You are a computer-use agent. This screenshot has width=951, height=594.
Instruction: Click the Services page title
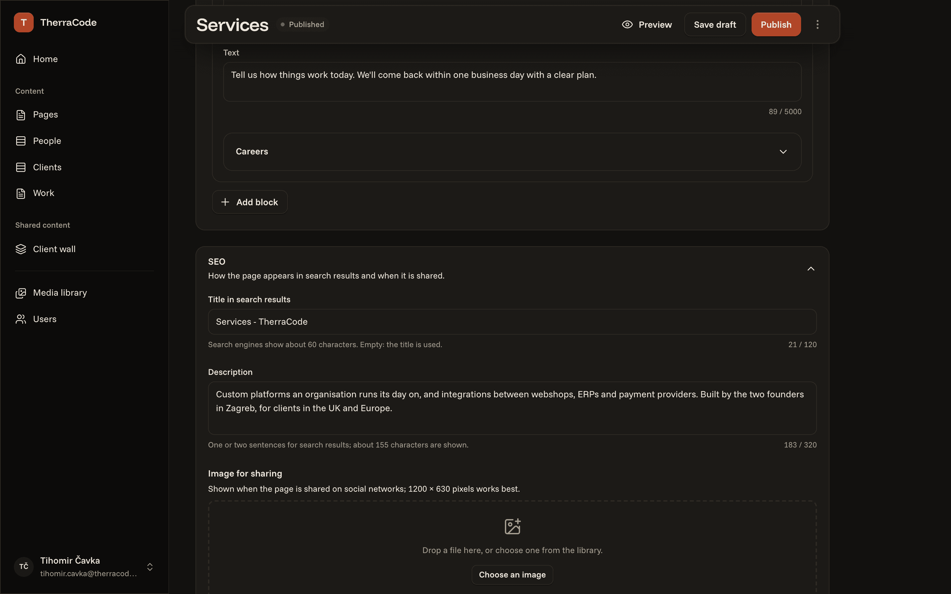coord(232,25)
